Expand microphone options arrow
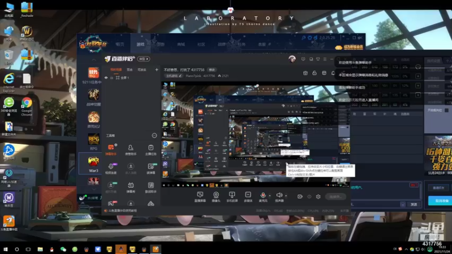The height and width of the screenshot is (254, 452). point(270,196)
